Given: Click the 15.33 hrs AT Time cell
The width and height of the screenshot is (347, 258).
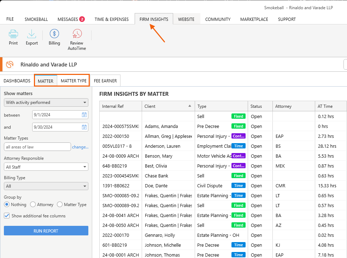Looking at the screenshot, I should tap(331, 186).
